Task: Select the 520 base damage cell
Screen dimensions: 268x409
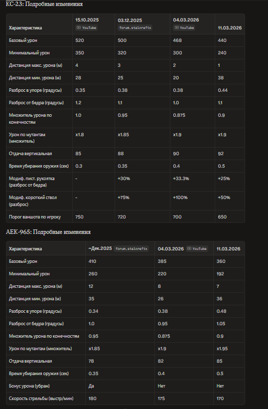Action: pos(80,40)
